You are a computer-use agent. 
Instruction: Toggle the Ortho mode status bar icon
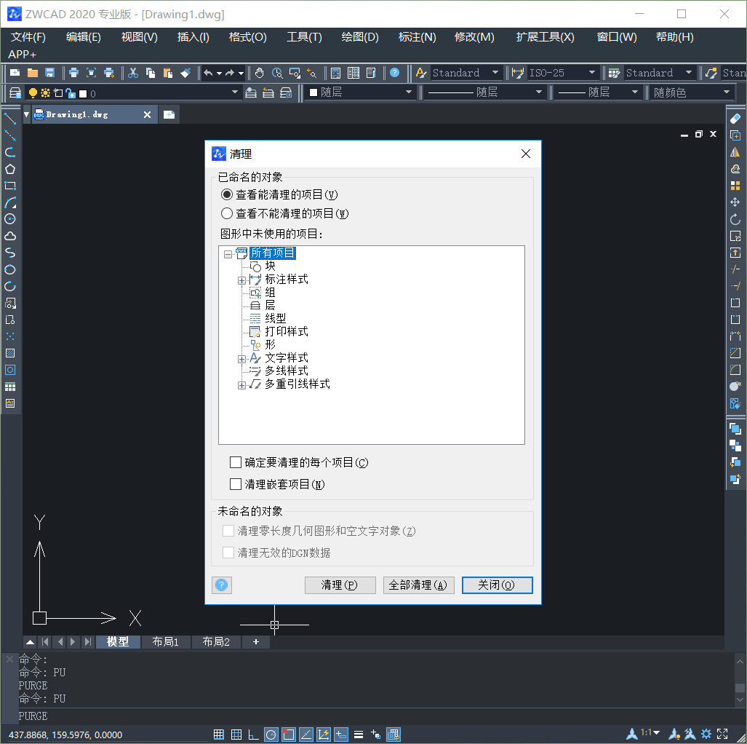pyautogui.click(x=253, y=734)
